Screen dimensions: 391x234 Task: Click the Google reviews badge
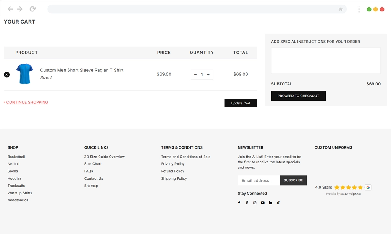[x=367, y=187]
